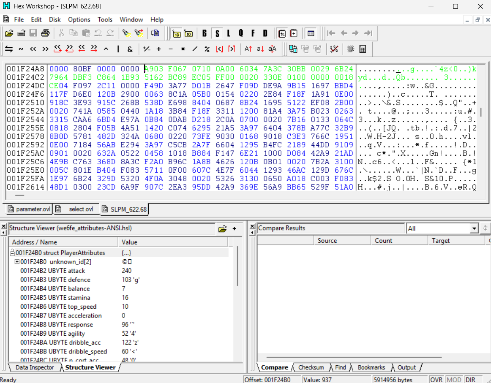Viewport: 491px width, 383px height.
Task: Toggle signed/unsigned interpretation icon
Action: [x=282, y=33]
